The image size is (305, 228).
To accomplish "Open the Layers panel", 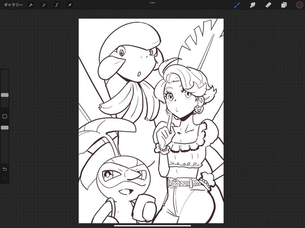I will pos(284,5).
